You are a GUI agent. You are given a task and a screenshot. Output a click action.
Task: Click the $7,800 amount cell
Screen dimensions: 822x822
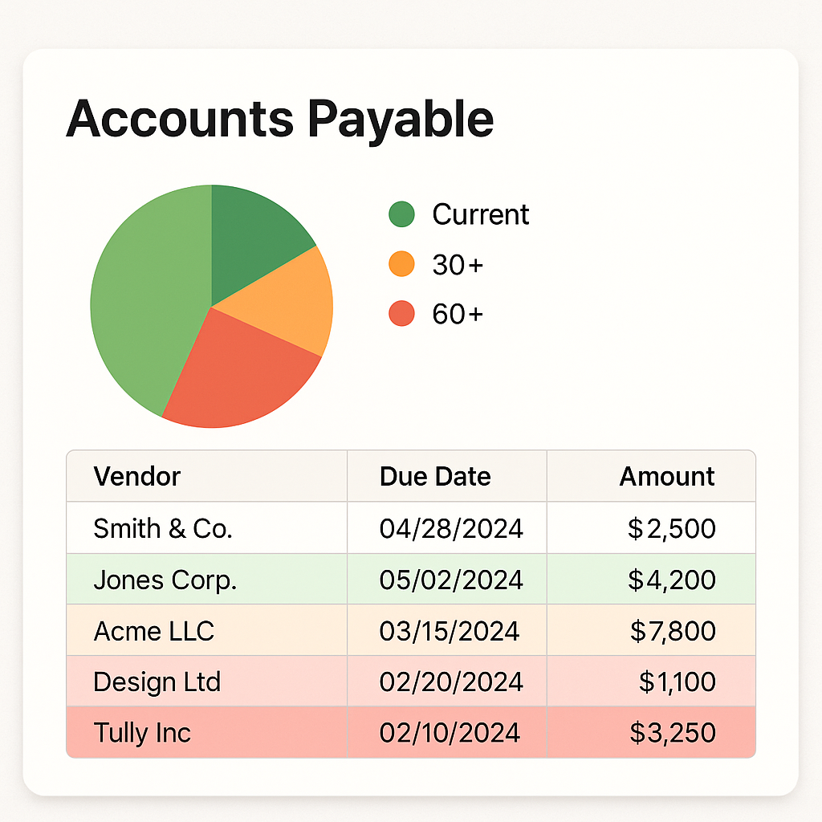673,631
